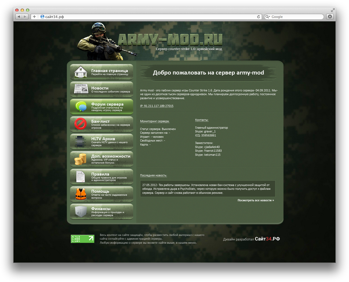Select the Новости menu item text

pyautogui.click(x=100, y=88)
